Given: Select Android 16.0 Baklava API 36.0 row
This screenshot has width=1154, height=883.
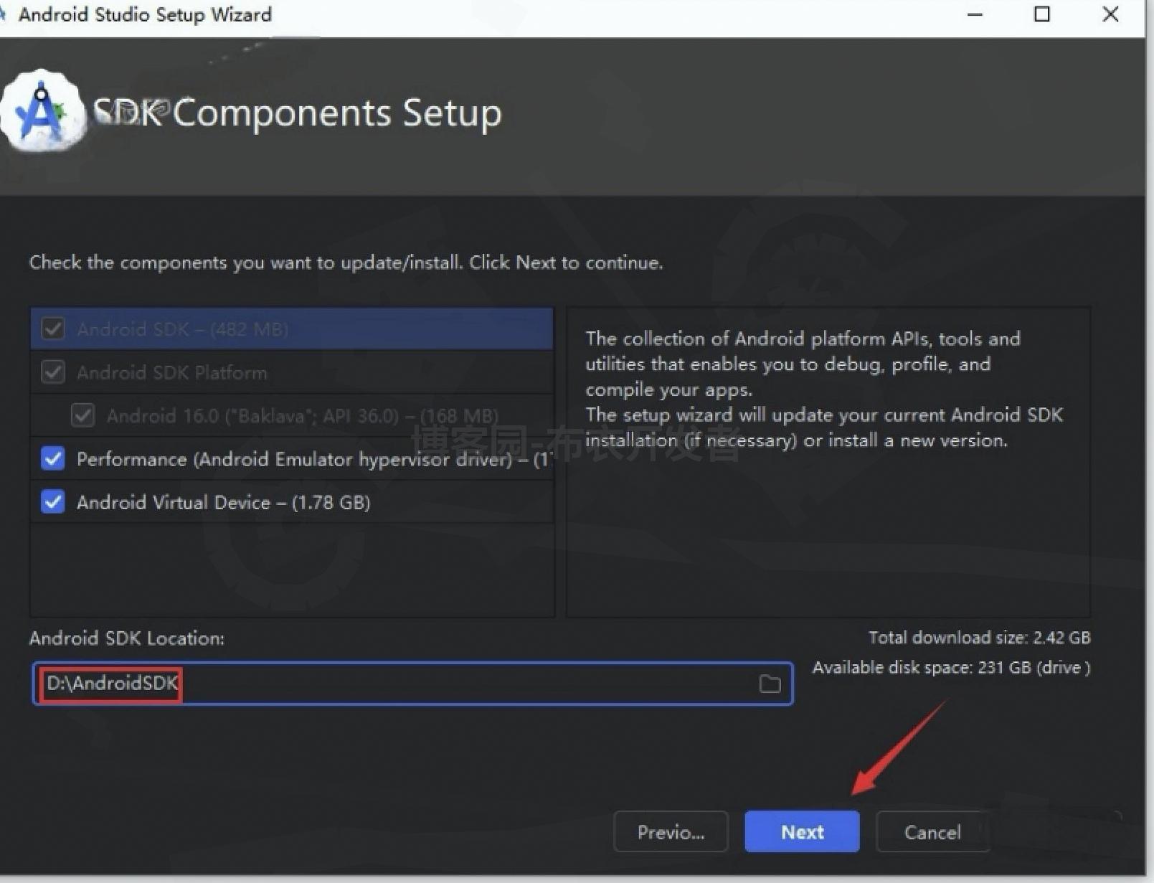Looking at the screenshot, I should click(x=292, y=415).
